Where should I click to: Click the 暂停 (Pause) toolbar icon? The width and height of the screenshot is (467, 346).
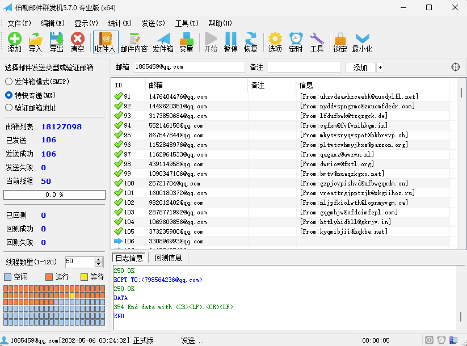[231, 42]
